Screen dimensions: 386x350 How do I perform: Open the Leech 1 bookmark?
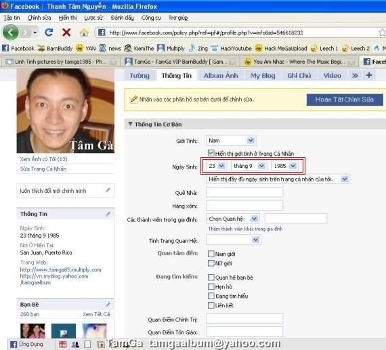[x=324, y=48]
